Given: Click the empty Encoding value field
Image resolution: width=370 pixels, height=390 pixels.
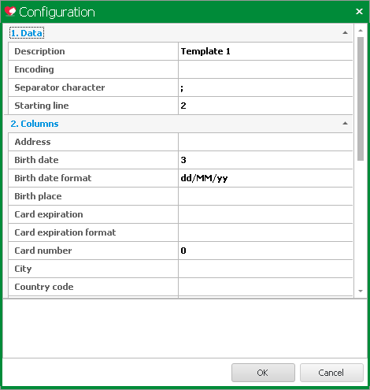Looking at the screenshot, I should click(265, 69).
